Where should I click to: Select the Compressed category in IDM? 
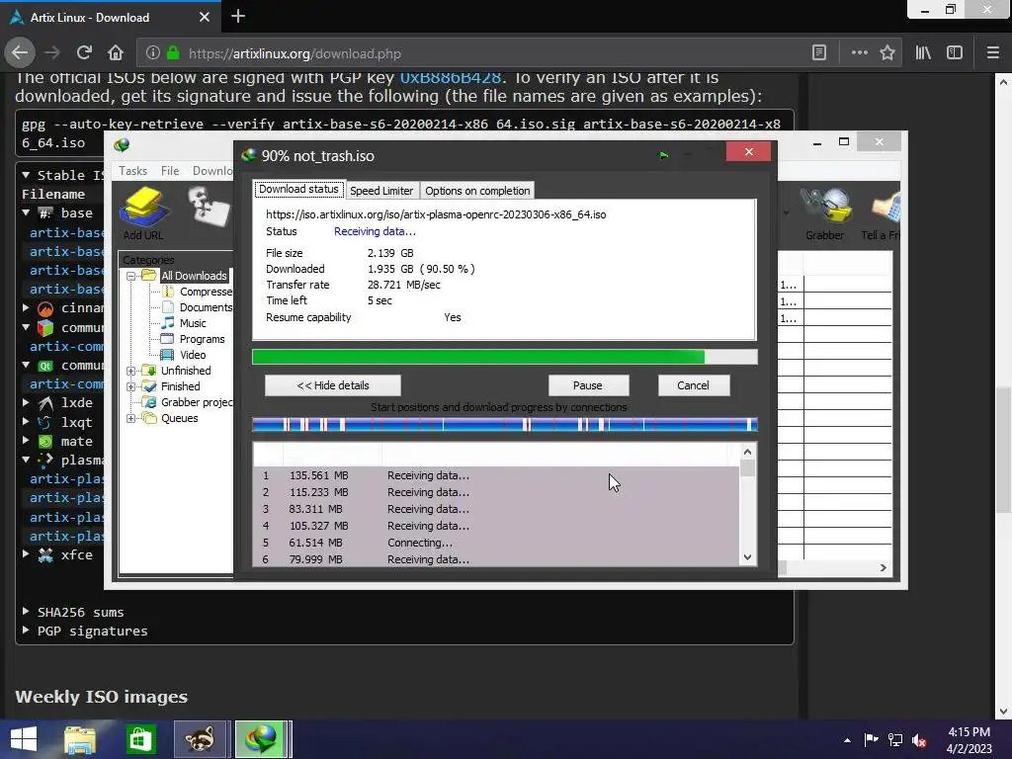198,292
